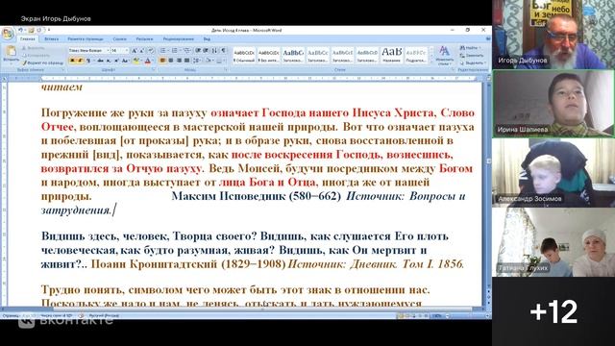
Task: Toggle Center alignment button
Action: click(171, 61)
